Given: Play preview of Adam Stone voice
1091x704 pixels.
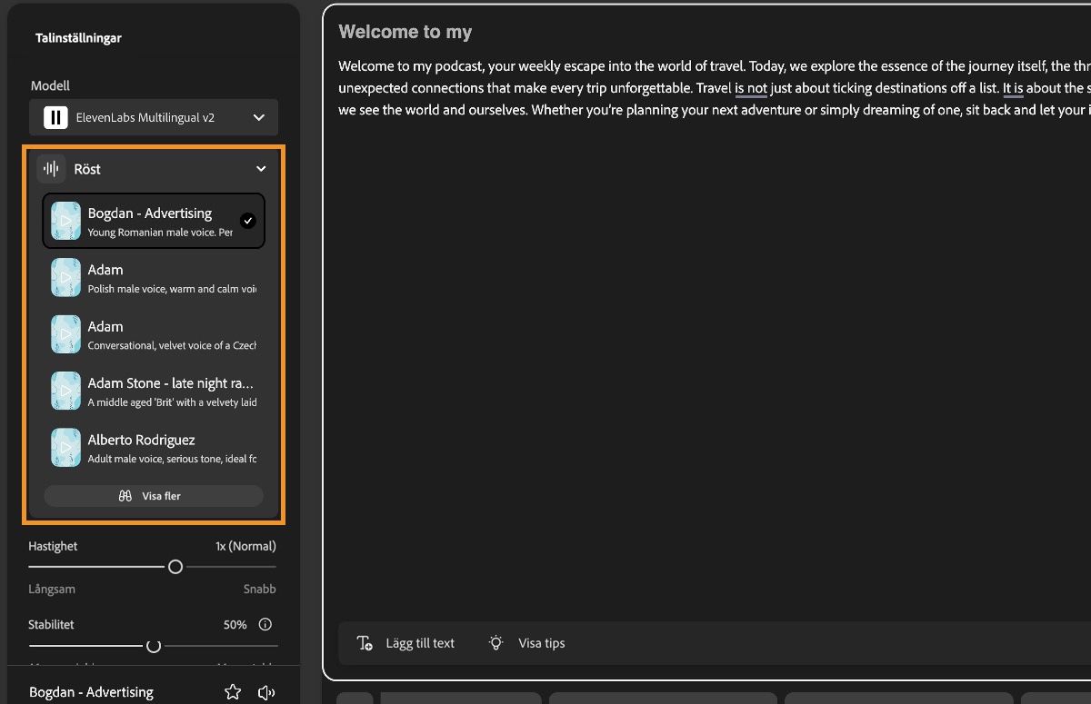Looking at the screenshot, I should tap(65, 391).
